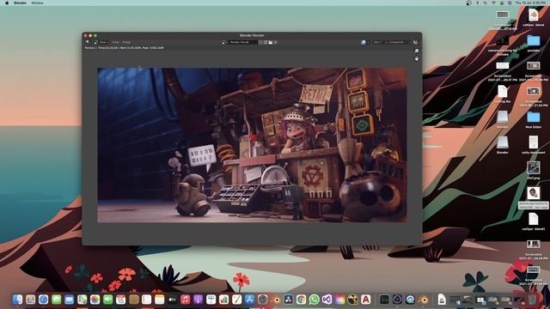Click the rendered image preview

click(252, 145)
